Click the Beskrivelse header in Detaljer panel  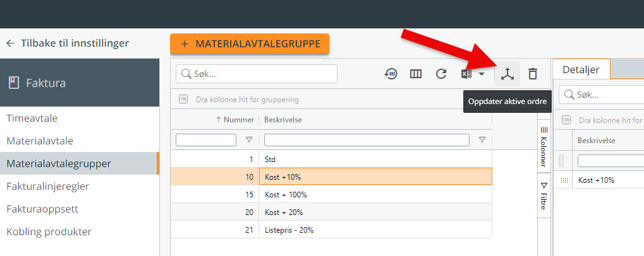pos(596,140)
